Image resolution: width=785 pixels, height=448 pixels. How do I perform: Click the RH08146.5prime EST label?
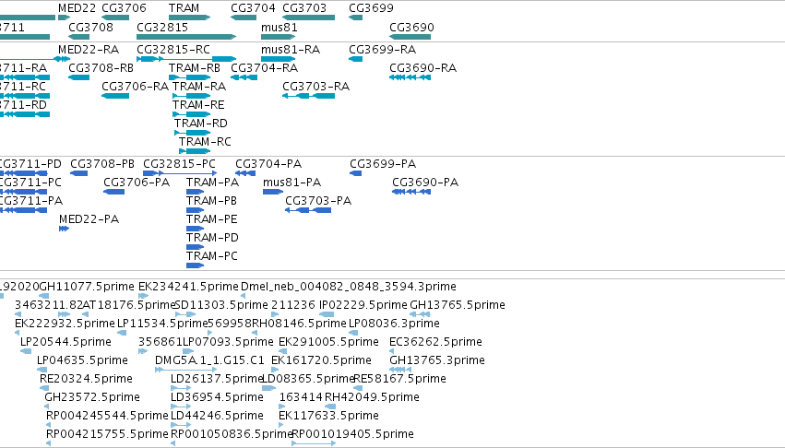pos(299,324)
